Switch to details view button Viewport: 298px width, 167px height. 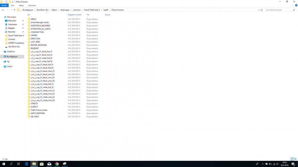click(x=292, y=159)
